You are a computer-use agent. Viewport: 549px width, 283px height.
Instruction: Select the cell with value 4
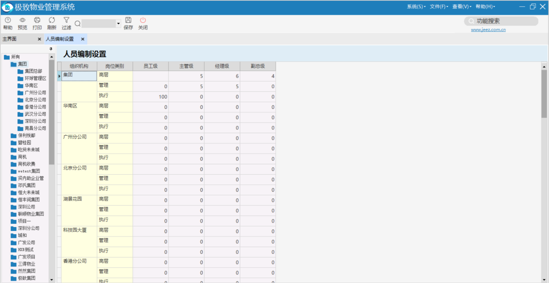258,76
